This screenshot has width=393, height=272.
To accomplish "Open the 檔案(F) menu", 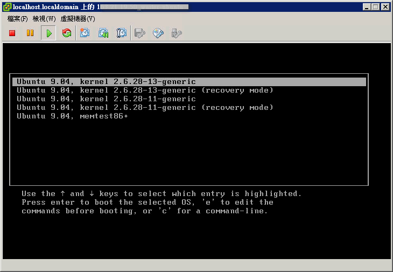I will pyautogui.click(x=18, y=19).
